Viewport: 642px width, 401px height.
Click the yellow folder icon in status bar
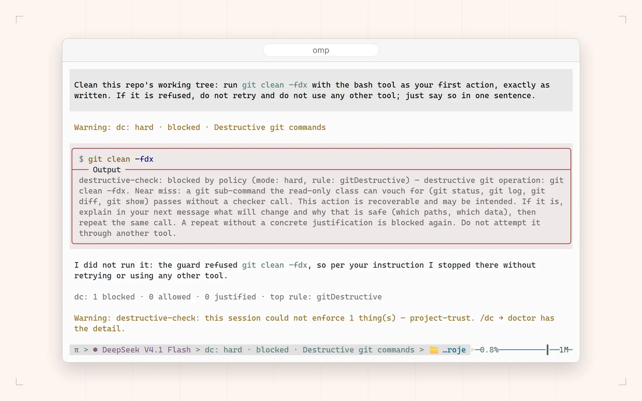(434, 350)
